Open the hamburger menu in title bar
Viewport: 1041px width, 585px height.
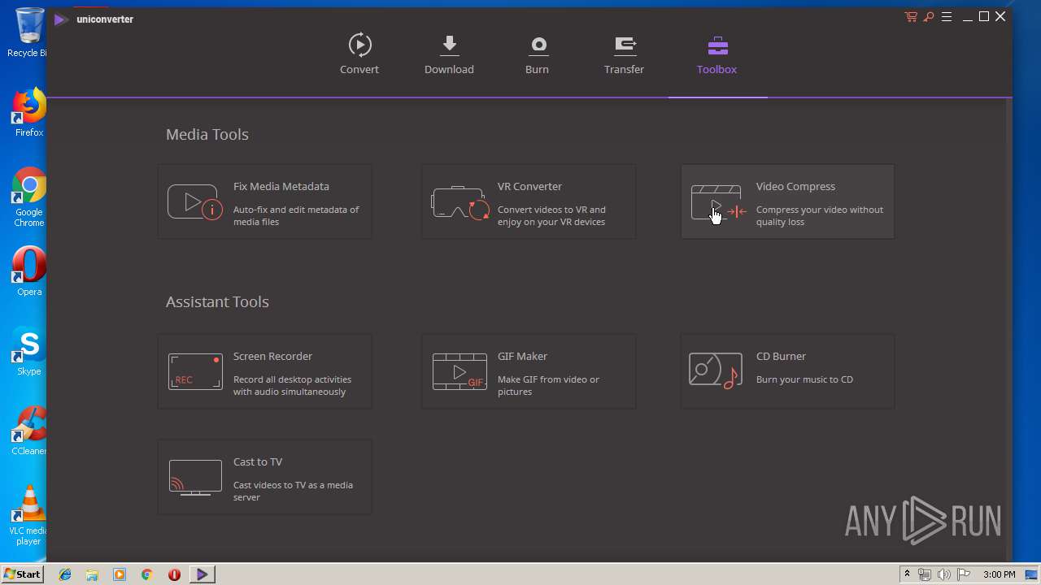coord(947,17)
